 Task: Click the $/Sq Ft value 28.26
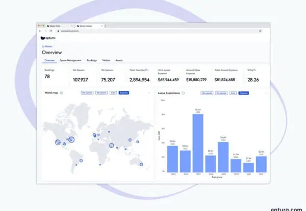[253, 80]
